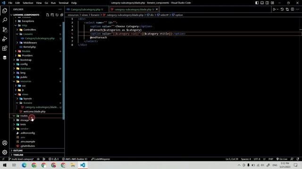
Task: Run the file with the play icon
Action: click(274, 9)
